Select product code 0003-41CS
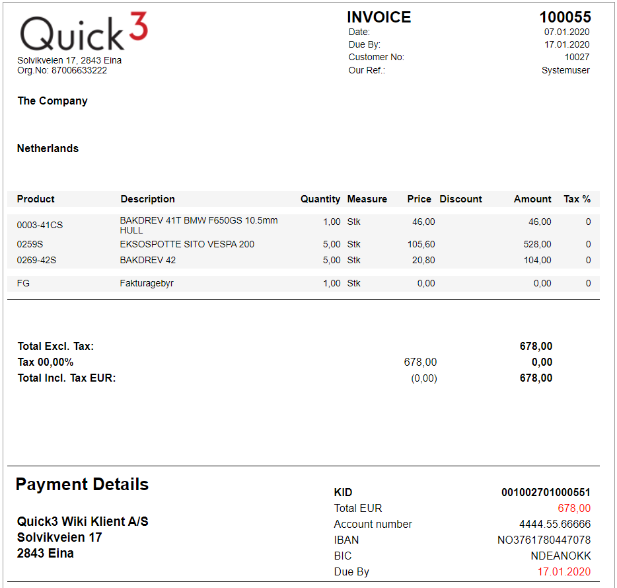The image size is (617, 588). [40, 225]
